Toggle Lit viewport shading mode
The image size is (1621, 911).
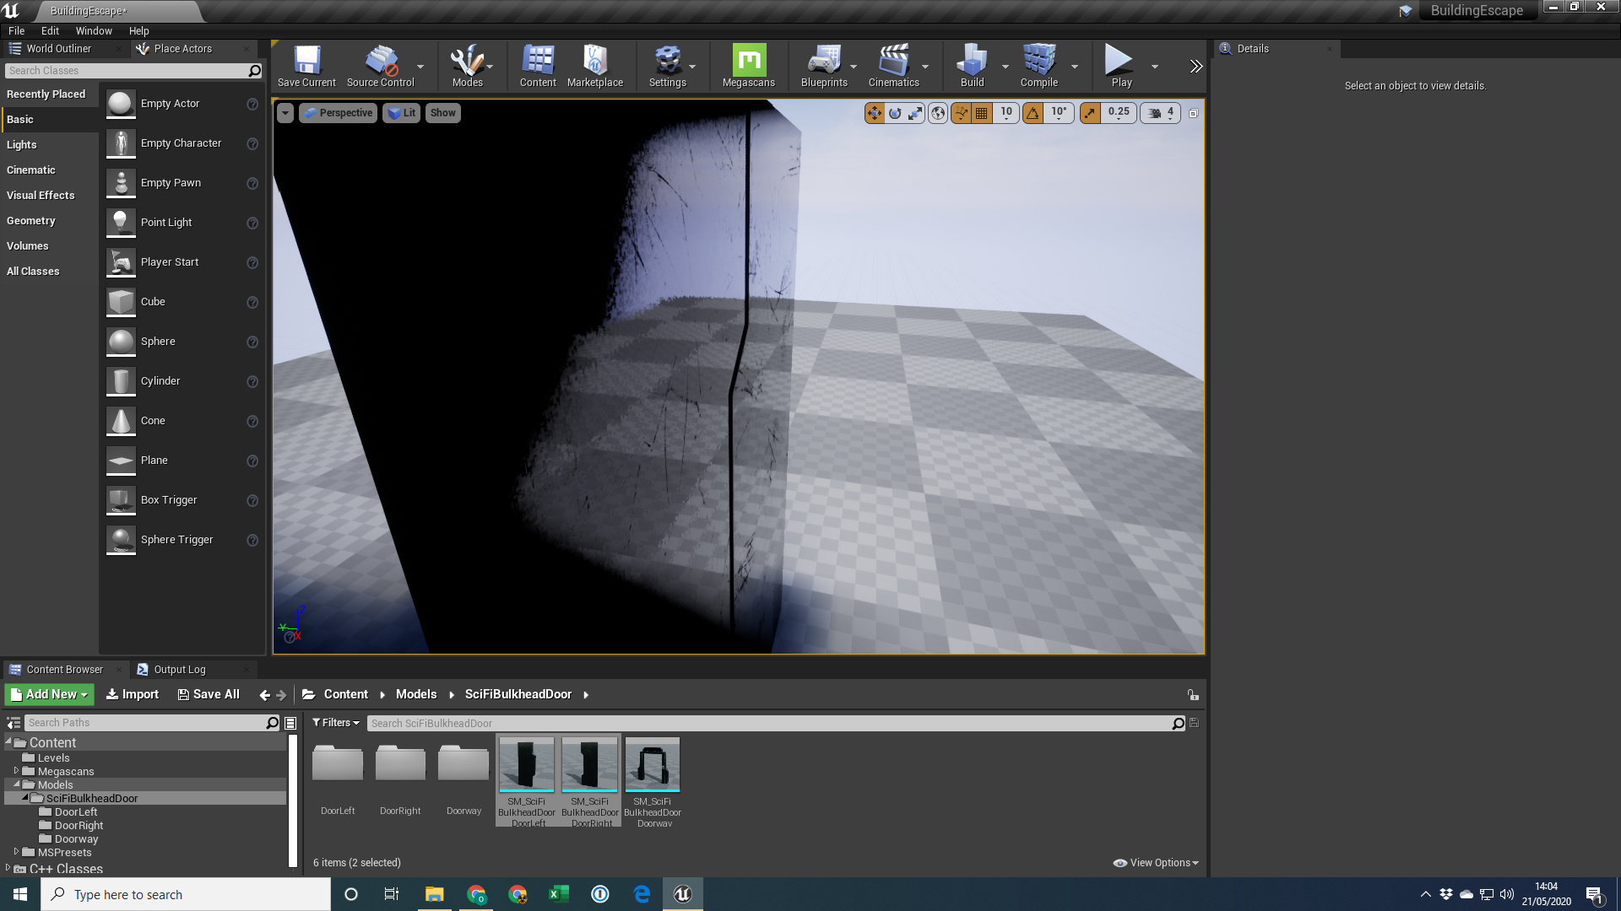(x=401, y=112)
